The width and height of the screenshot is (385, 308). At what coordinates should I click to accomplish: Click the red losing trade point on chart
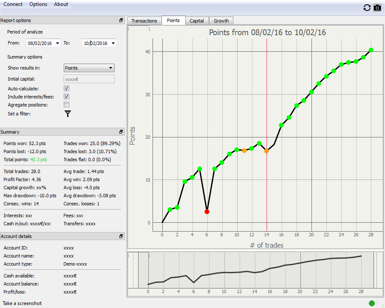pyautogui.click(x=207, y=211)
